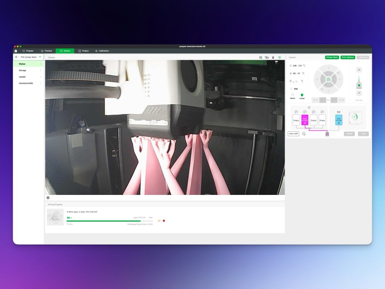Click the Print Options button

click(348, 58)
